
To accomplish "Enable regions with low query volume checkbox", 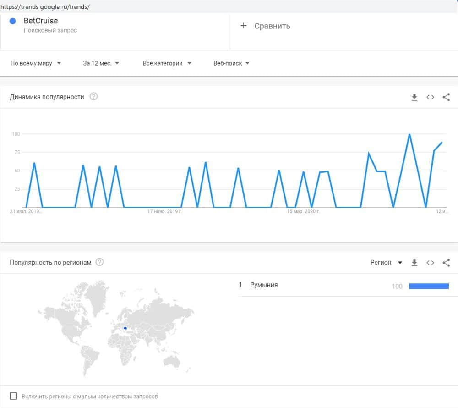I will coord(14,396).
